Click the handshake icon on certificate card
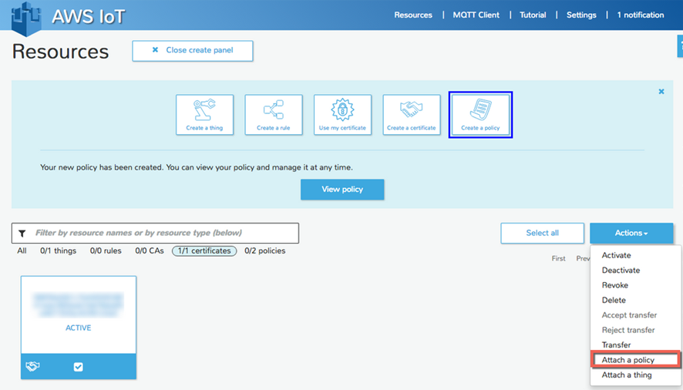The image size is (683, 390). tap(32, 367)
